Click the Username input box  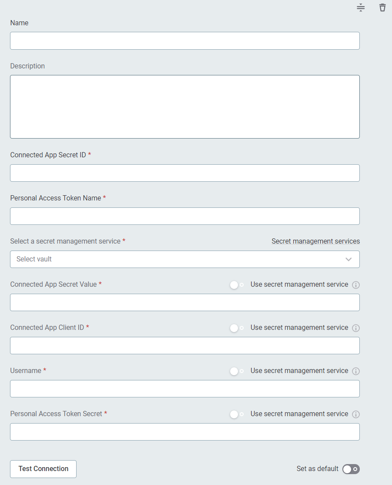185,389
